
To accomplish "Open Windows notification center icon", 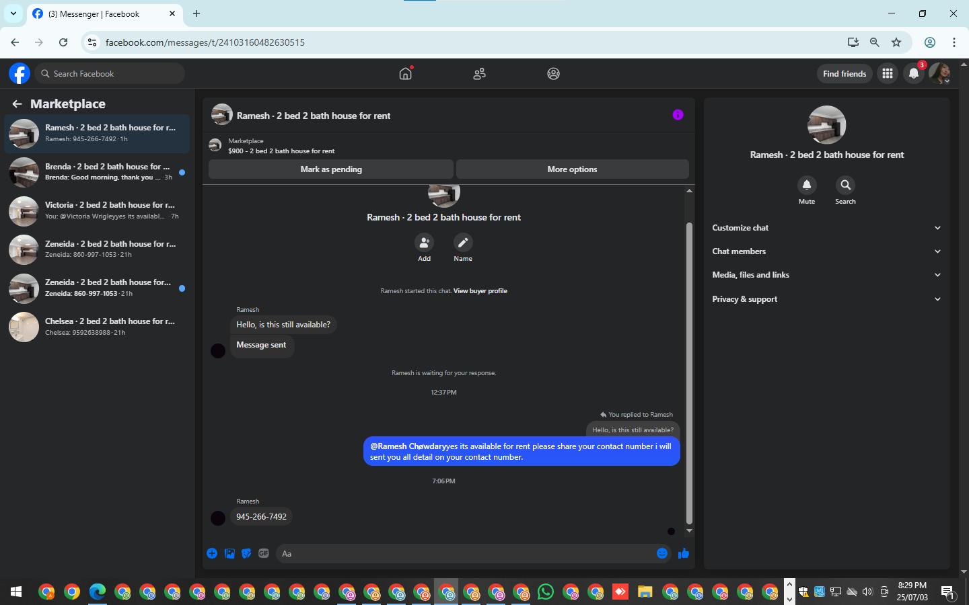I will coord(947,592).
